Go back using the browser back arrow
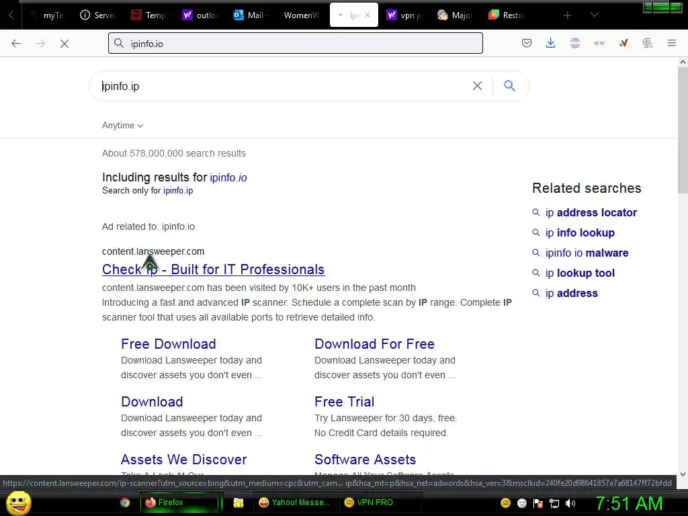Viewport: 688px width, 516px height. point(16,44)
